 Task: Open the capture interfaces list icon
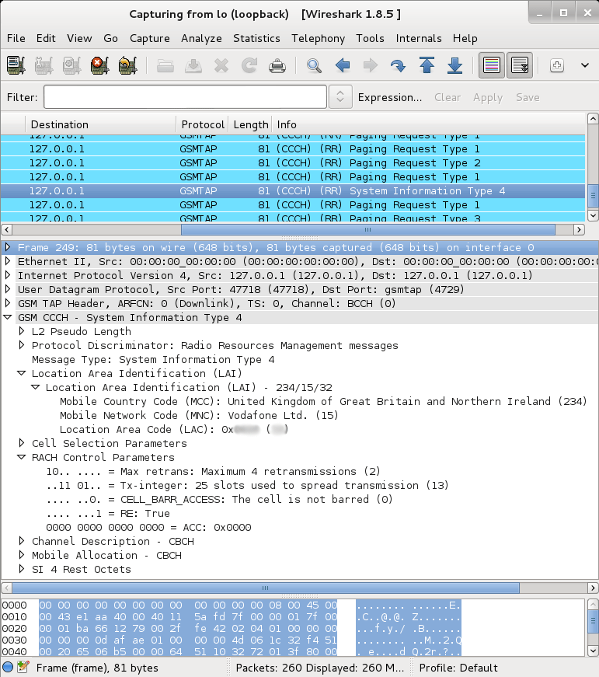16,65
